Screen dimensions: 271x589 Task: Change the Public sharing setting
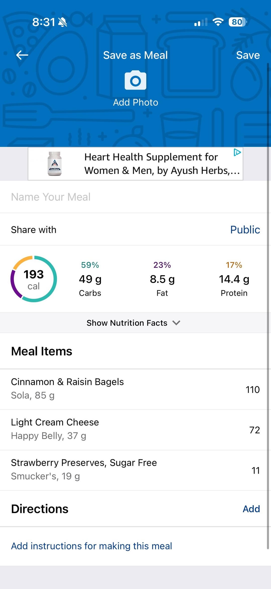point(245,230)
